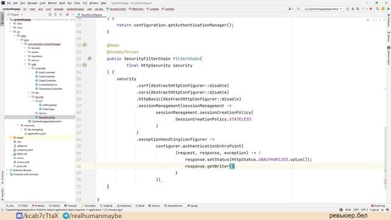This screenshot has height=220, width=391.
Task: Click the UTF-8 encoding in status bar
Action: pyautogui.click(x=364, y=210)
